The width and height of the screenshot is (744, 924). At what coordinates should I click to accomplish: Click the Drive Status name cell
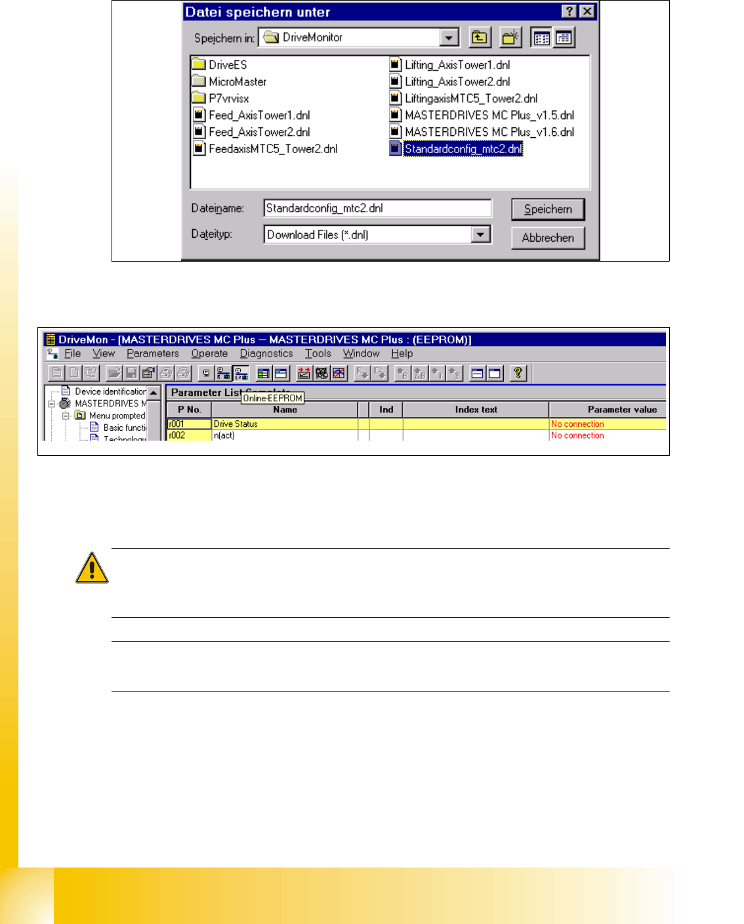pos(285,424)
